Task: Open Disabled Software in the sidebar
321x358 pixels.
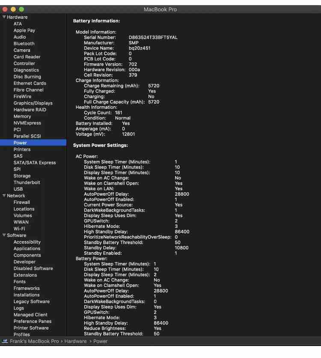Action: coord(33,268)
